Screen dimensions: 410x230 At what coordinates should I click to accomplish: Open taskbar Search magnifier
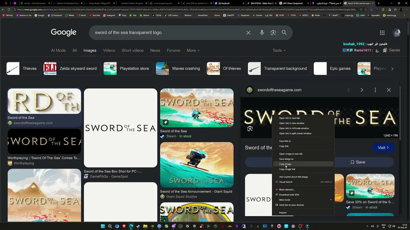[110, 226]
